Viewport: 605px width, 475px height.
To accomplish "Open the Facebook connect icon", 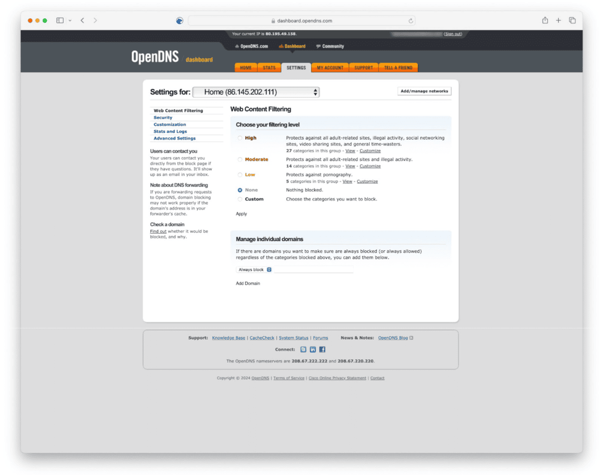I will 322,349.
